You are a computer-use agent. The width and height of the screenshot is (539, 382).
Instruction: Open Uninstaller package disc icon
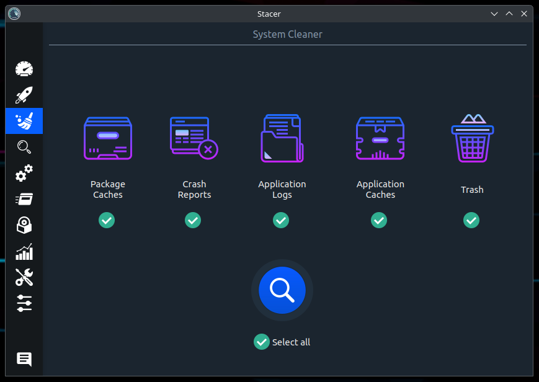coord(24,225)
